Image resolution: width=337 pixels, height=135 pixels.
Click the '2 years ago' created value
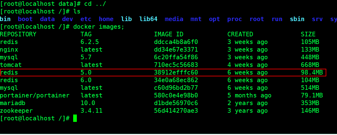[x=248, y=103]
